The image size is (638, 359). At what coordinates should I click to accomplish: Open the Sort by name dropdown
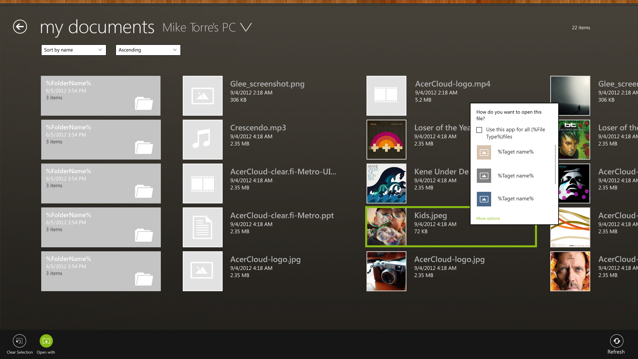73,50
